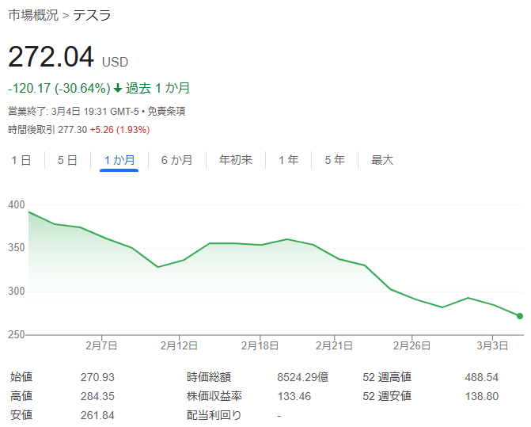Click the 安値 label
This screenshot has width=531, height=427.
coord(21,415)
